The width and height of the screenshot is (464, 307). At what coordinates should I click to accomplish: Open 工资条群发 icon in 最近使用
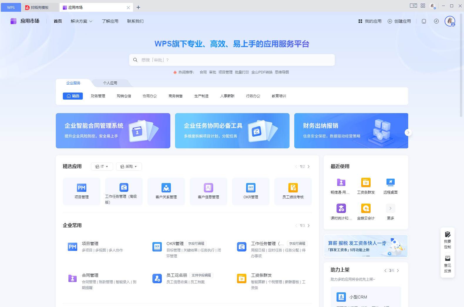pyautogui.click(x=366, y=182)
